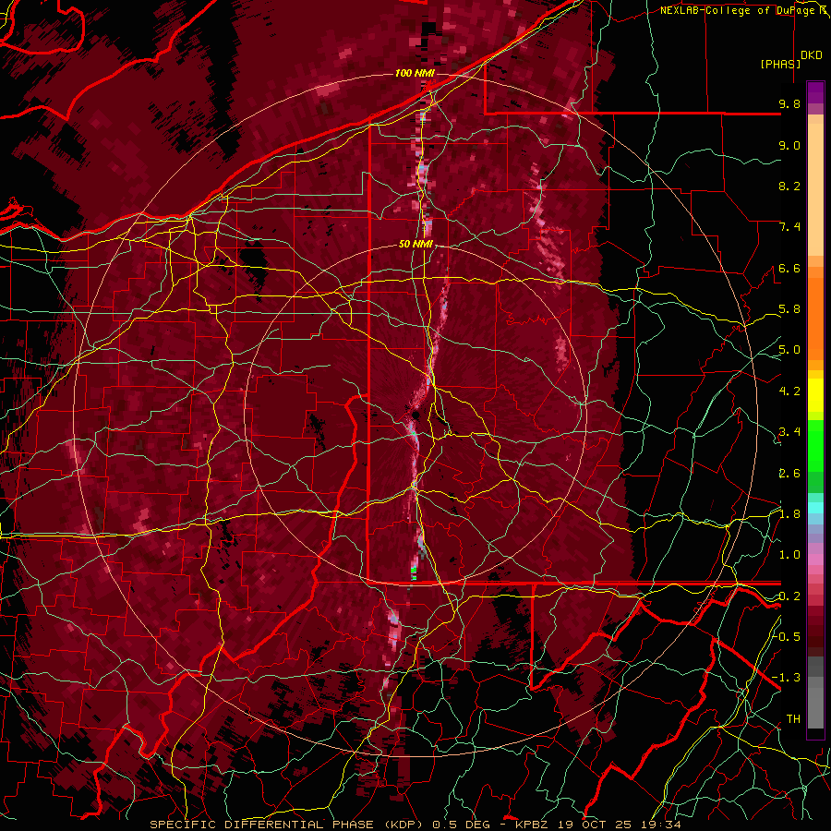This screenshot has width=831, height=831.
Task: Click the 3.4 legend value
Action: 789,432
